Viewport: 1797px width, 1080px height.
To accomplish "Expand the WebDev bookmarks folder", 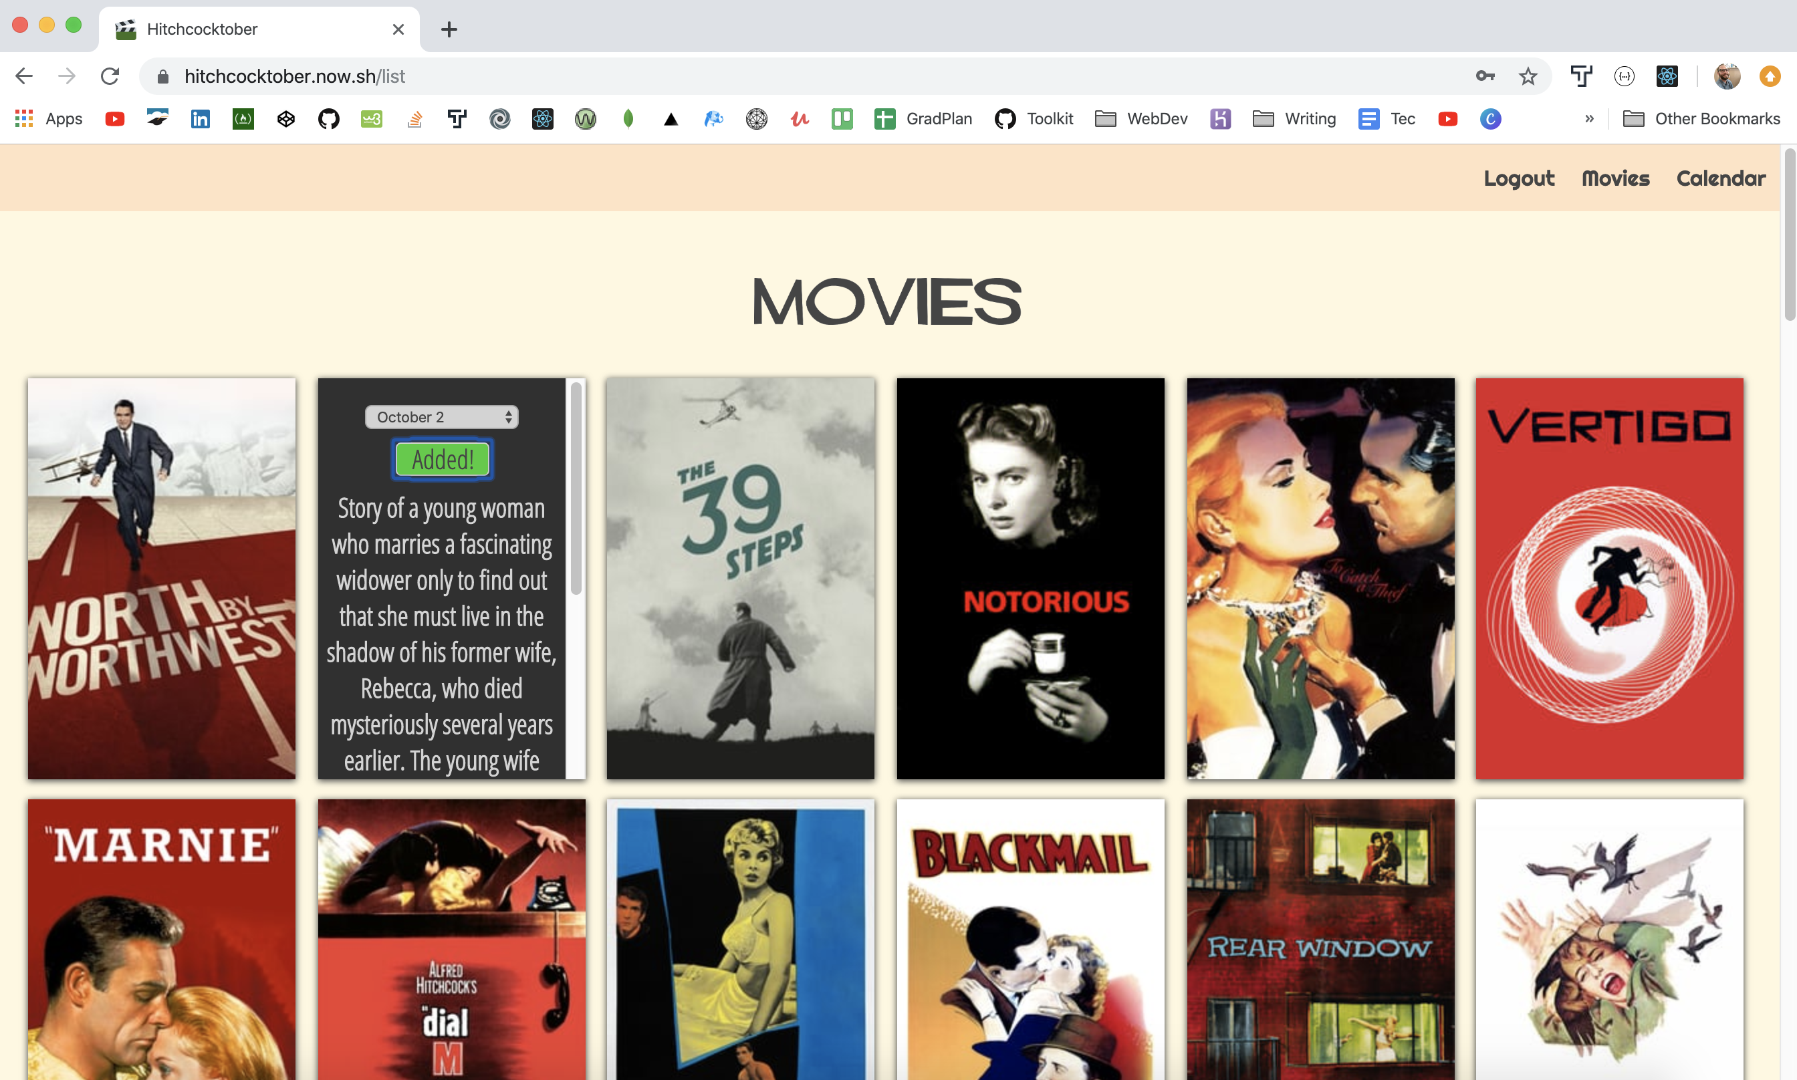I will (x=1141, y=118).
